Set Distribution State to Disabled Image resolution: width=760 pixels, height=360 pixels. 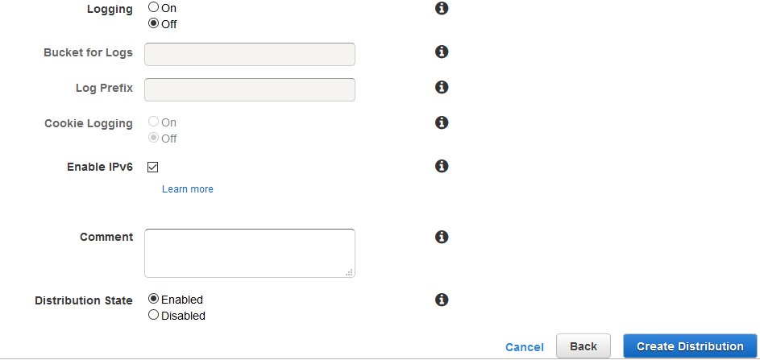(x=154, y=316)
